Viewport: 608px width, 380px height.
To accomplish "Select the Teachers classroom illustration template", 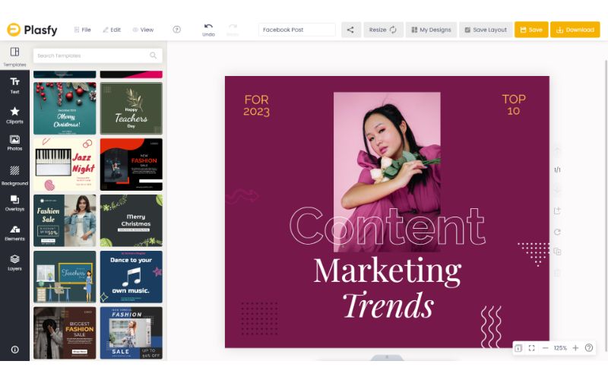I will (x=65, y=277).
